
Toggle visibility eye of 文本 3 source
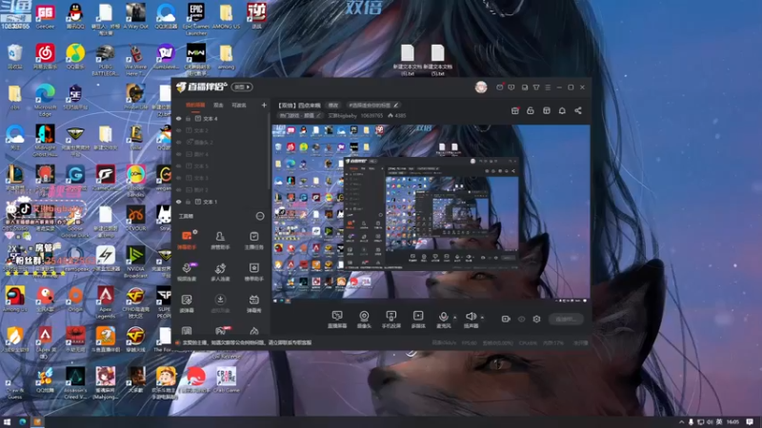179,178
